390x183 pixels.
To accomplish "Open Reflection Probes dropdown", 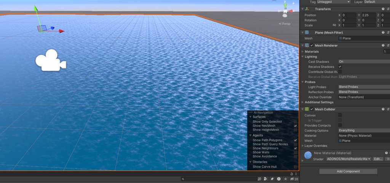I will point(364,92).
